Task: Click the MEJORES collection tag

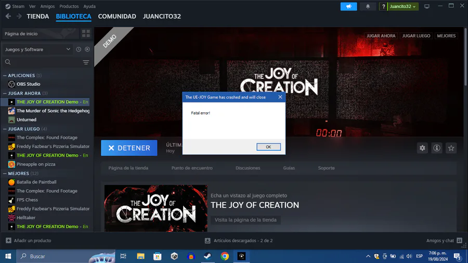Action: click(446, 36)
